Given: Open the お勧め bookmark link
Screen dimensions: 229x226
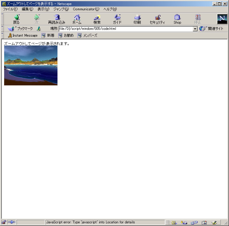Looking at the screenshot, I should coord(66,35).
